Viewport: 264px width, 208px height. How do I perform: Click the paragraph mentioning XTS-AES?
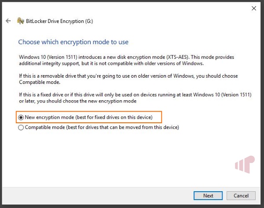click(126, 60)
